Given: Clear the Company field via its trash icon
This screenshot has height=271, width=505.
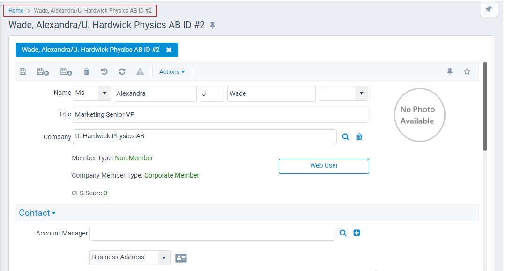Looking at the screenshot, I should click(359, 136).
